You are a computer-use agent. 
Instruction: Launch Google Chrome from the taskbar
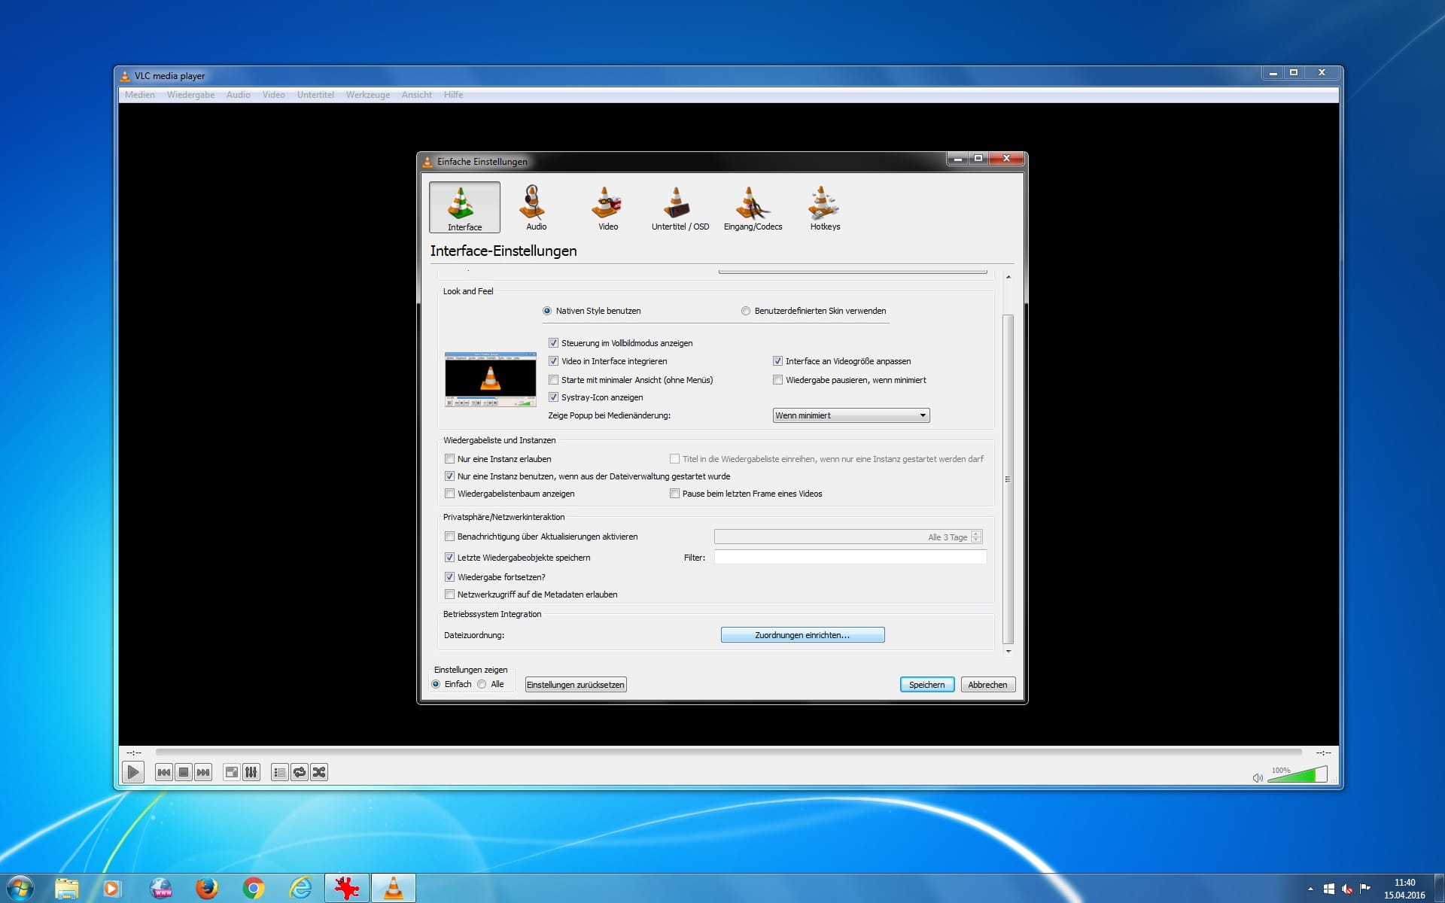[254, 889]
